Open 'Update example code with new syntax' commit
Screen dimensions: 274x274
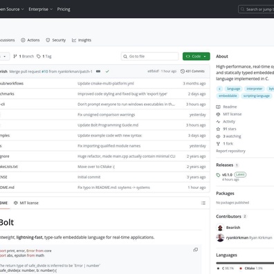coord(109,136)
